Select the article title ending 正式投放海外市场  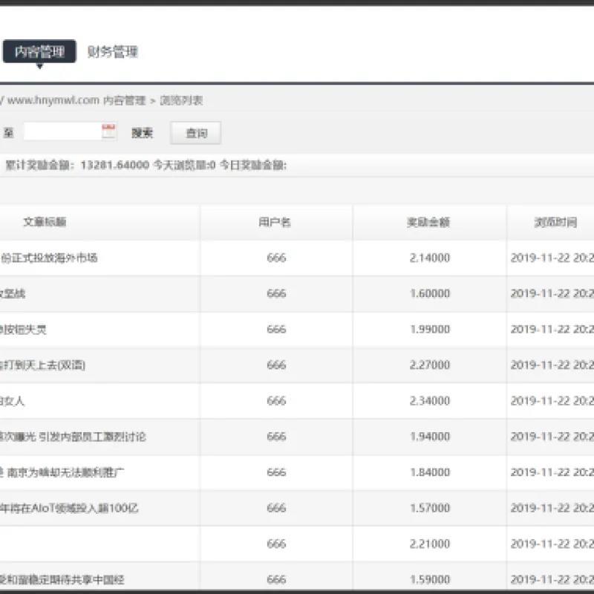click(48, 258)
